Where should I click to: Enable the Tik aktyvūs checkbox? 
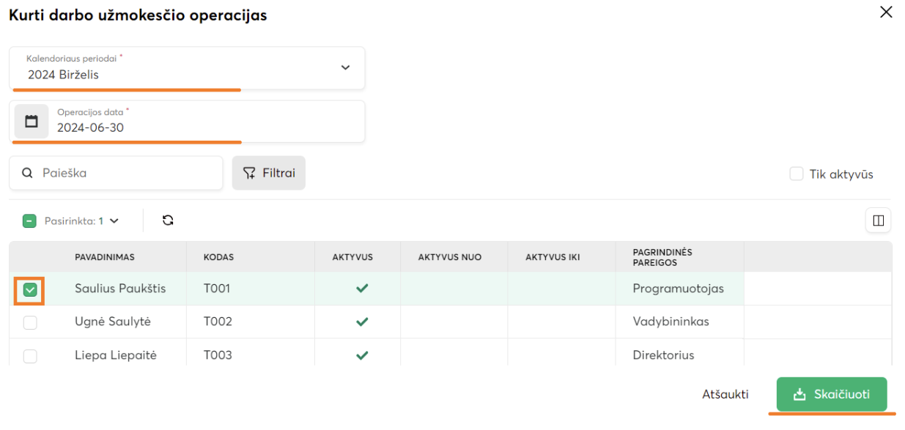(797, 174)
